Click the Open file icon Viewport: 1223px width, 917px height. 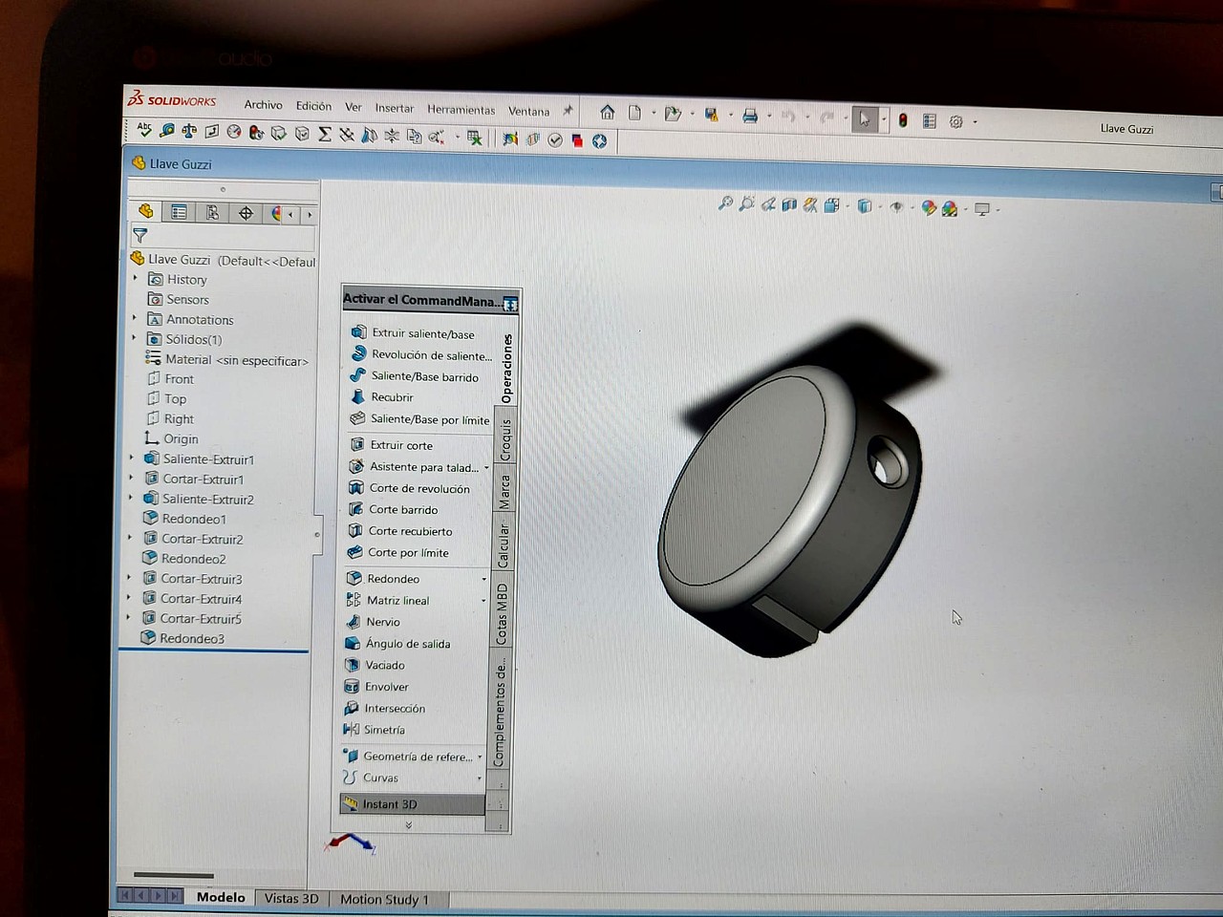pyautogui.click(x=674, y=115)
